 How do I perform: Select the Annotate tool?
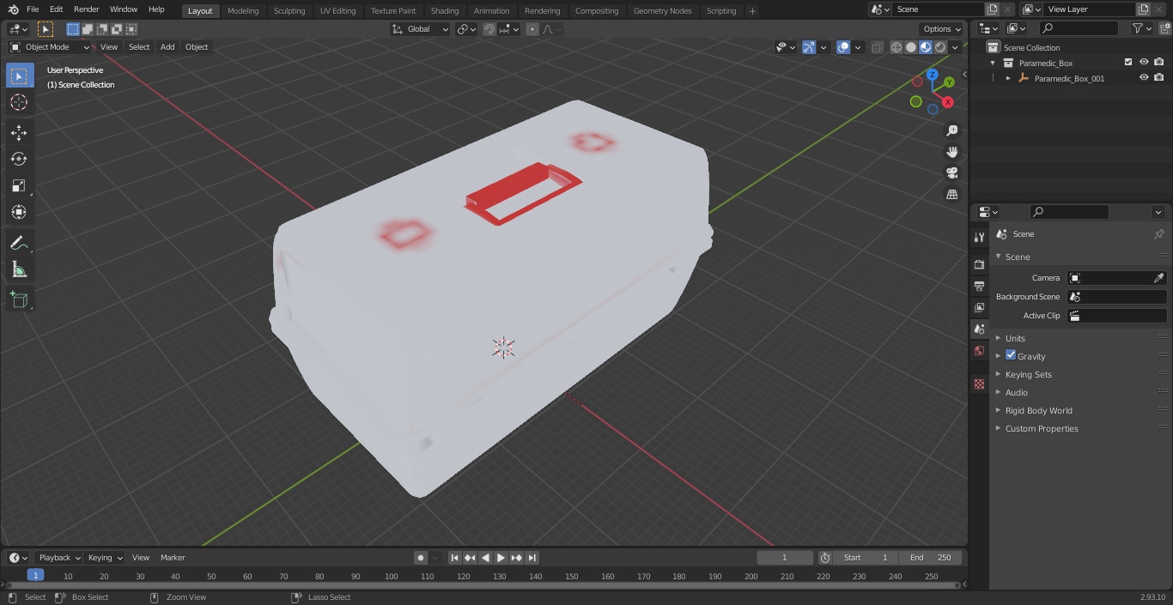[x=19, y=243]
